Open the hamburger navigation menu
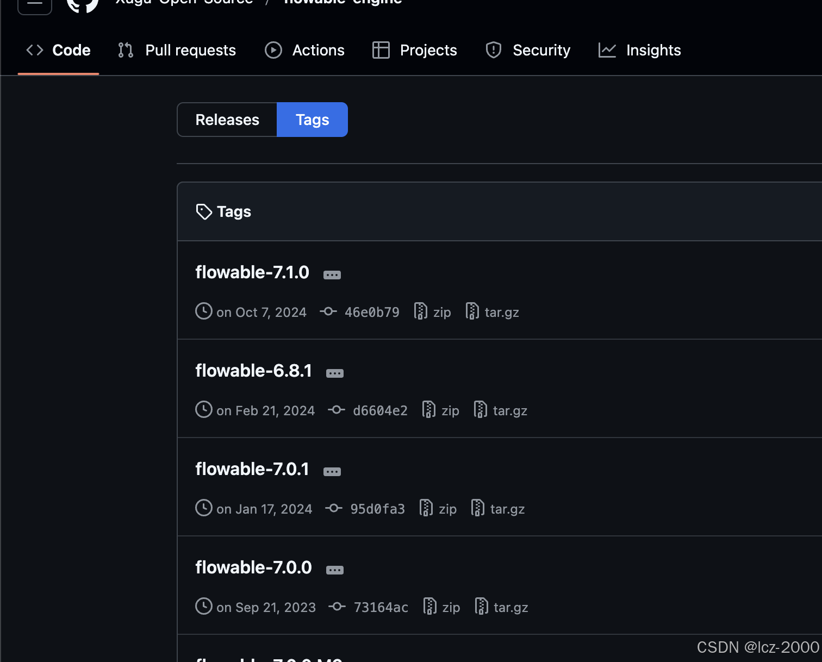 point(35,4)
